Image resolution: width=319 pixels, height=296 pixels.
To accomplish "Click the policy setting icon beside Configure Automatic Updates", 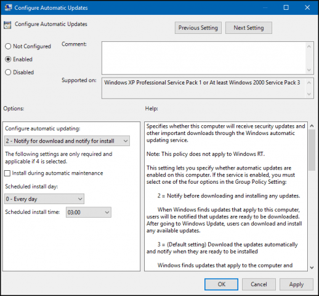I will click(7, 25).
